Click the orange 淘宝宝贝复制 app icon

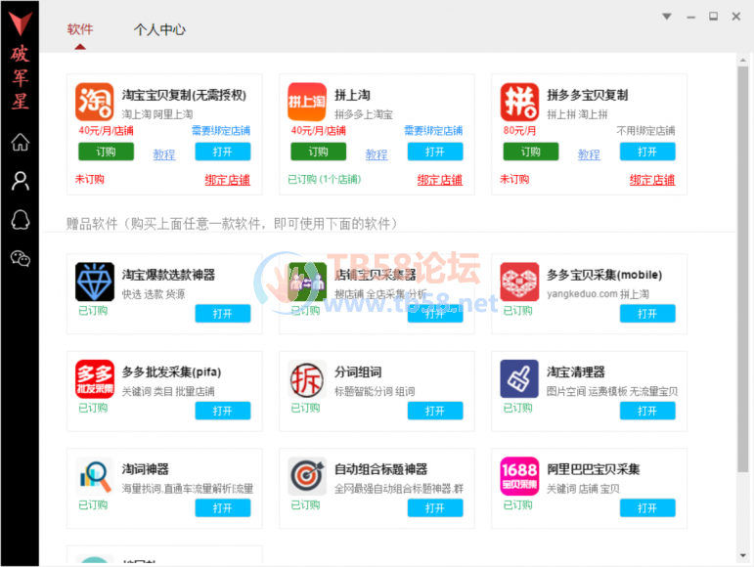[x=95, y=102]
